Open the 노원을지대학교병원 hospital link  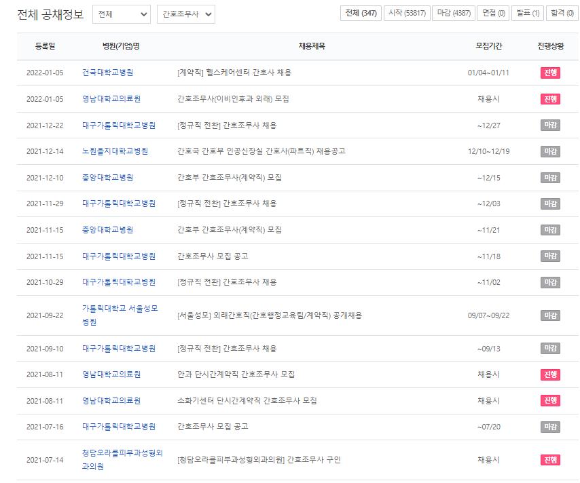tap(115, 151)
